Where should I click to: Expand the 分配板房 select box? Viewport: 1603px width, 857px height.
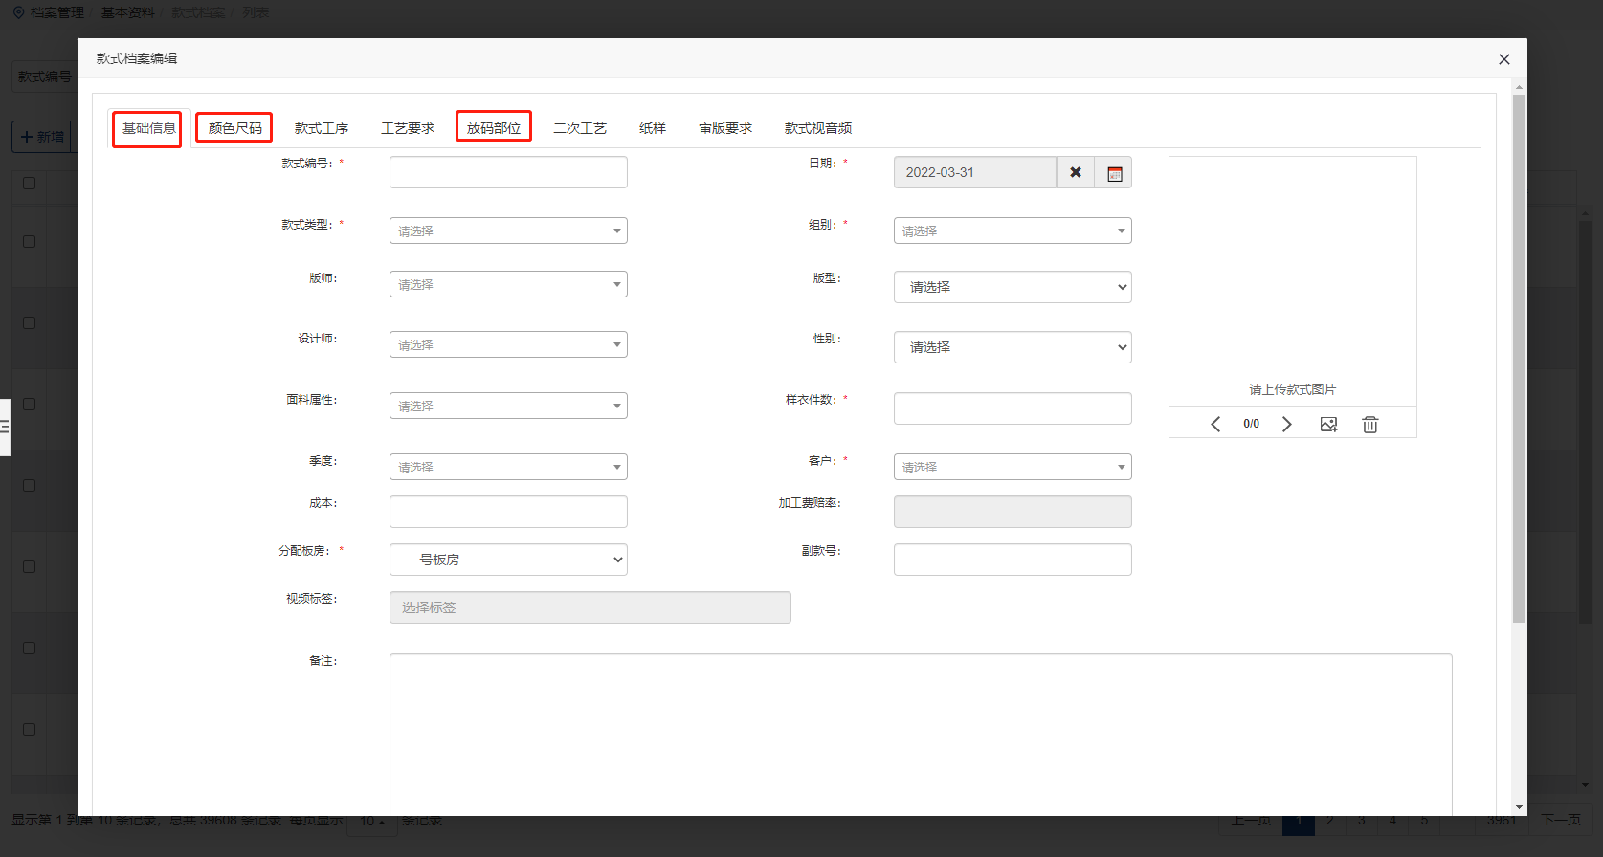pyautogui.click(x=508, y=560)
